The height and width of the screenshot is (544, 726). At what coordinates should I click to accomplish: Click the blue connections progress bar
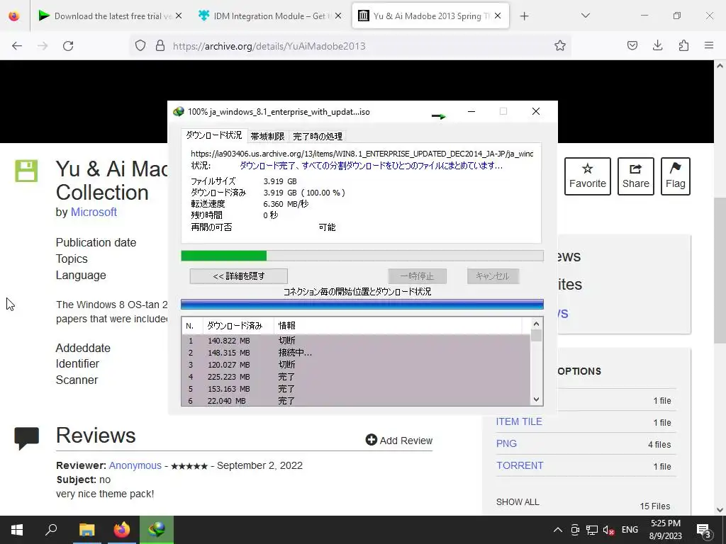tap(362, 304)
